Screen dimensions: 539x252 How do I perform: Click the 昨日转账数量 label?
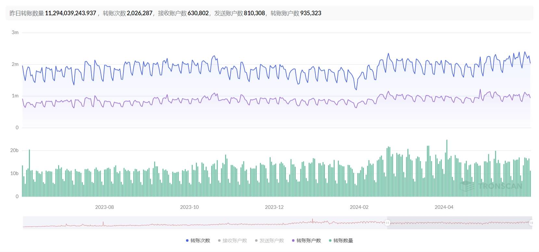(27, 13)
